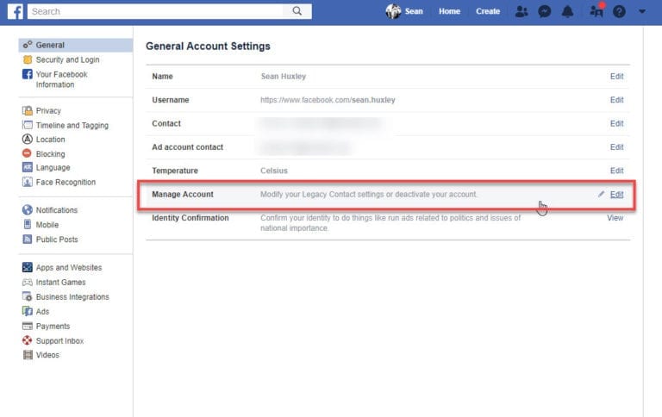Open Blocking settings label

pyautogui.click(x=51, y=153)
